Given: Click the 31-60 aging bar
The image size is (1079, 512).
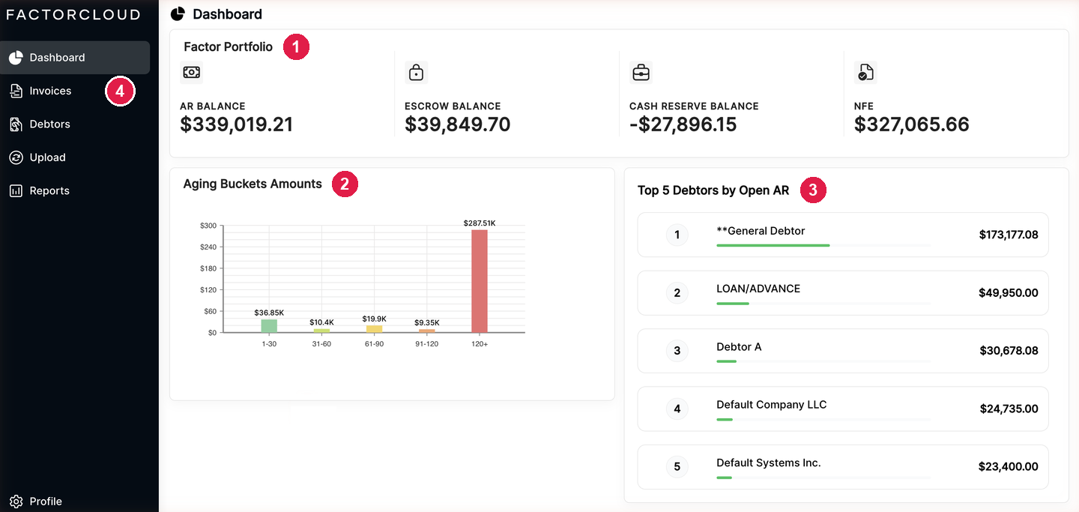Looking at the screenshot, I should click(321, 331).
